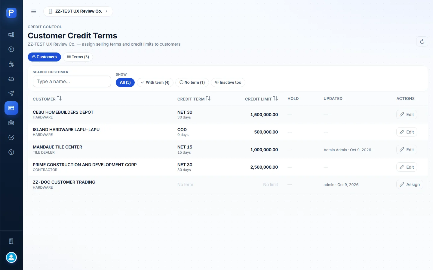Image resolution: width=433 pixels, height=270 pixels.
Task: Open the hamburger menu icon
Action: (34, 11)
